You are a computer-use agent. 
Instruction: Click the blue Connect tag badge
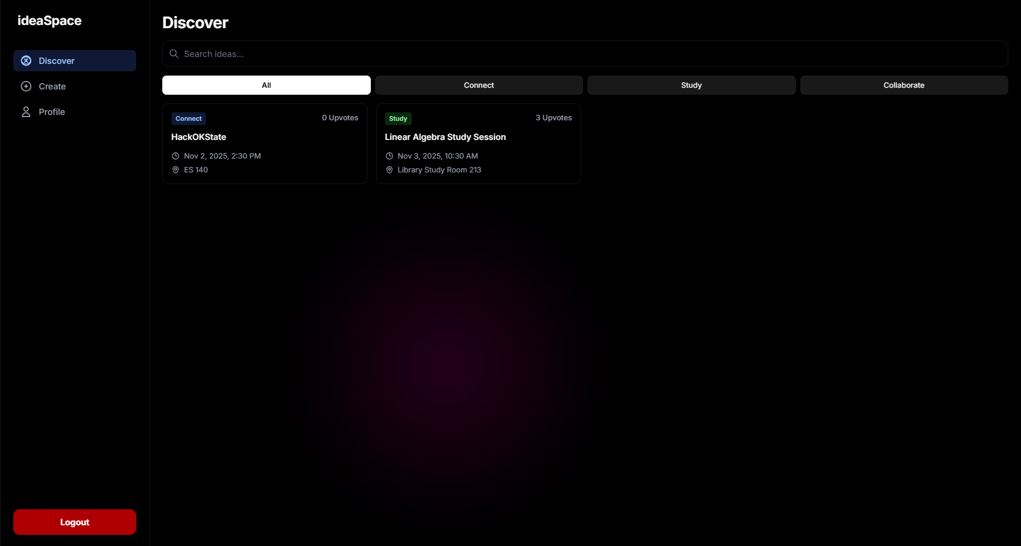point(188,119)
